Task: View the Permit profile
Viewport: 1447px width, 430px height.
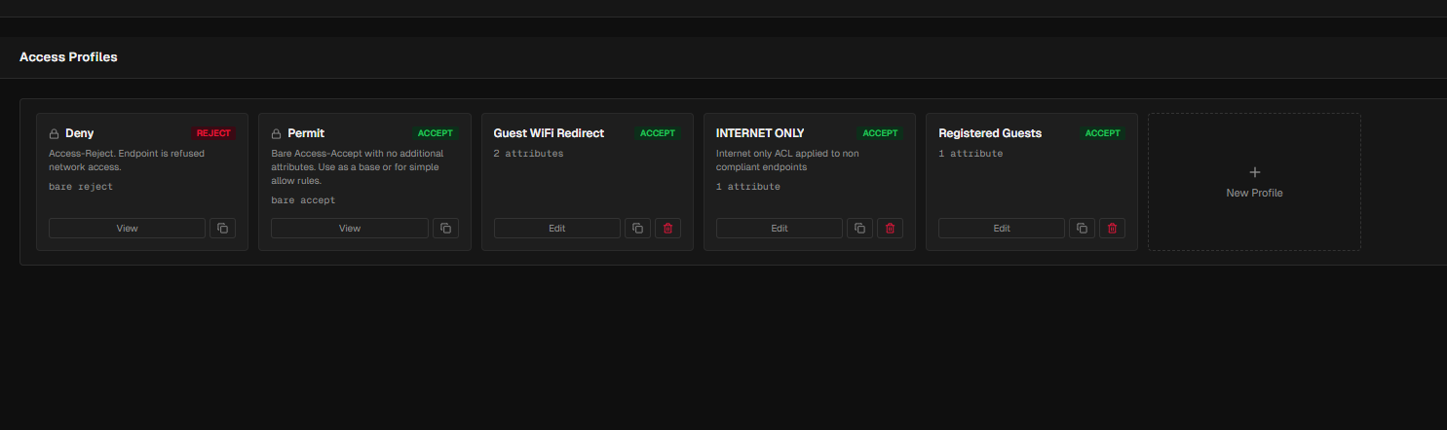Action: [x=350, y=228]
